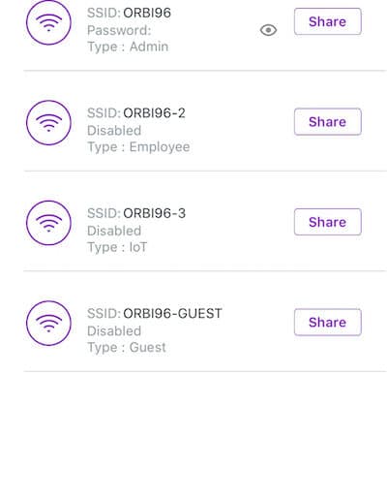Click Disabled status under ORBI96-2

click(x=114, y=131)
